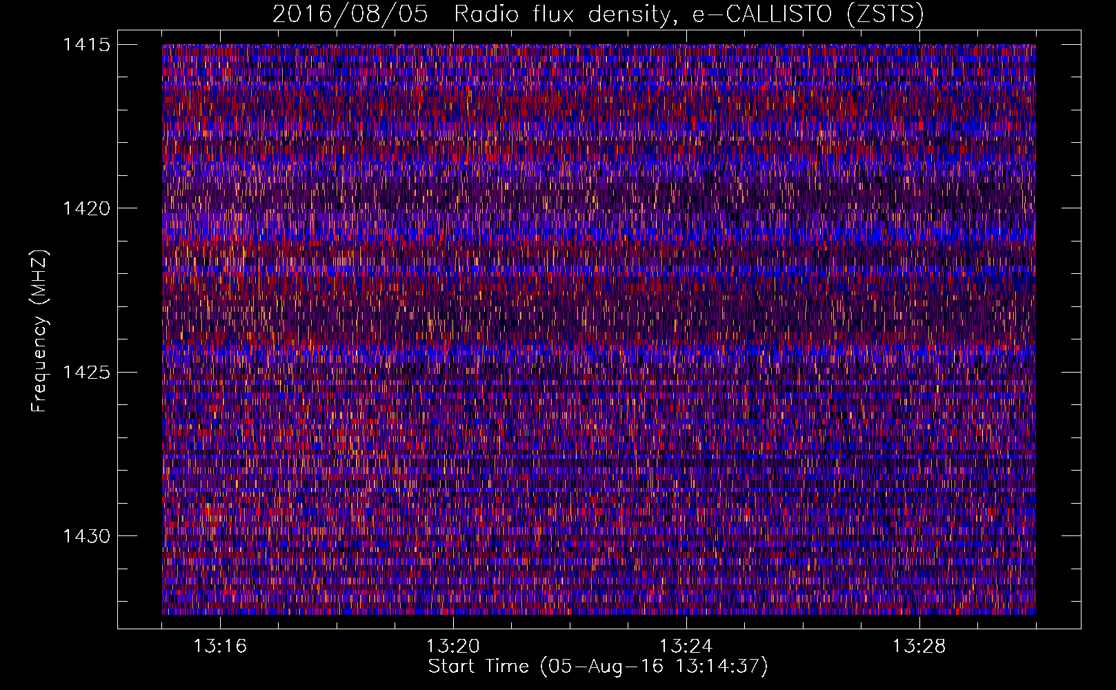Click the plot title "Radio flux density, e-CALLISTO (ZSTS)"
The height and width of the screenshot is (690, 1116).
pos(689,14)
